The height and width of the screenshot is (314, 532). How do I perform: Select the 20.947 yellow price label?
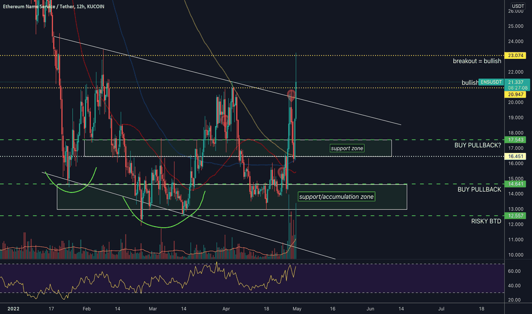click(x=515, y=95)
